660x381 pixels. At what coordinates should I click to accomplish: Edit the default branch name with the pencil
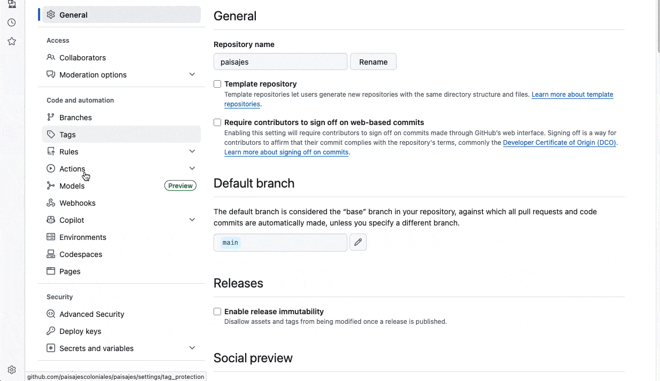358,242
